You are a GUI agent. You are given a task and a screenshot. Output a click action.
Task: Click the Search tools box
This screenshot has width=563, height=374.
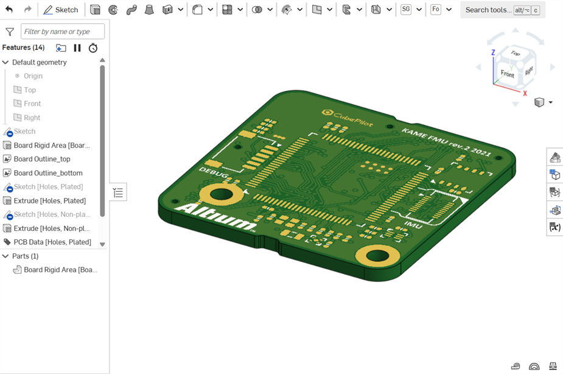tap(503, 10)
